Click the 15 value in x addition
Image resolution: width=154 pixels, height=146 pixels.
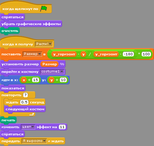point(36,80)
